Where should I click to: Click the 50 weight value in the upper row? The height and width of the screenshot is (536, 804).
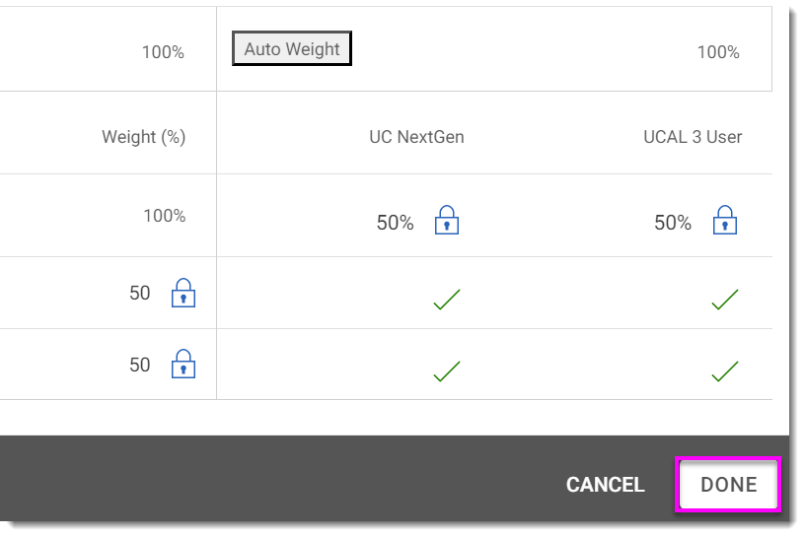click(x=140, y=293)
